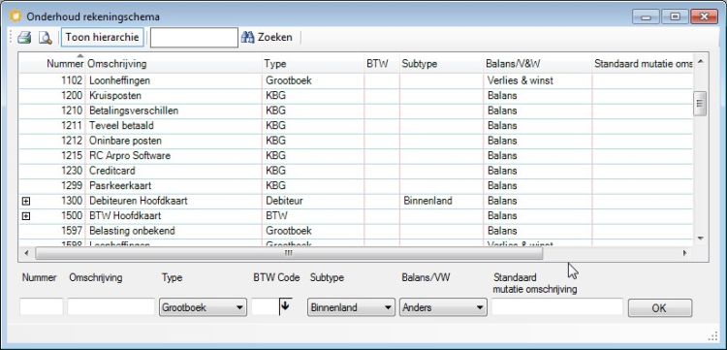
Task: Click the Standaard mutatie omschrijving field
Action: pos(557,307)
